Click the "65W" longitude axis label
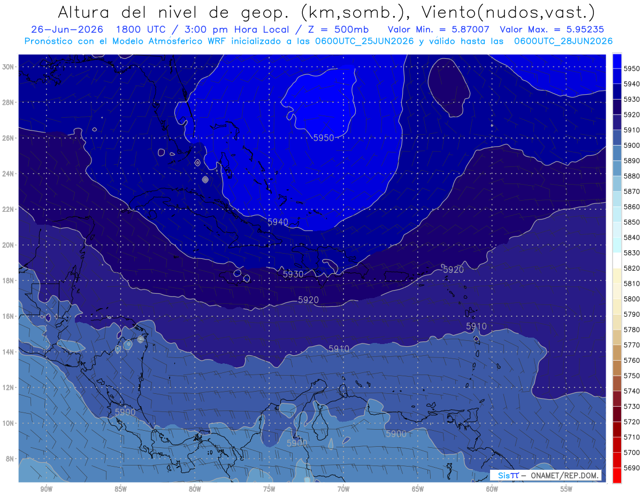642x496 pixels. (x=418, y=489)
